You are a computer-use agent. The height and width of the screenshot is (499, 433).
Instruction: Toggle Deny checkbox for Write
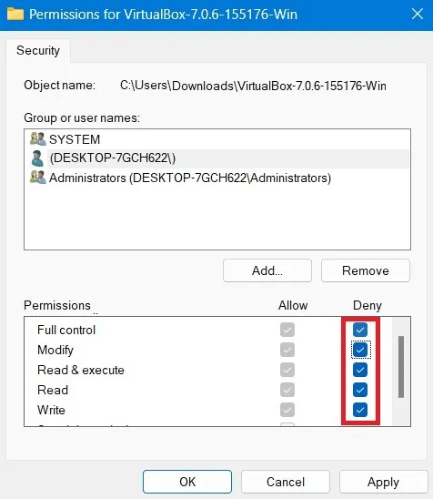[360, 410]
